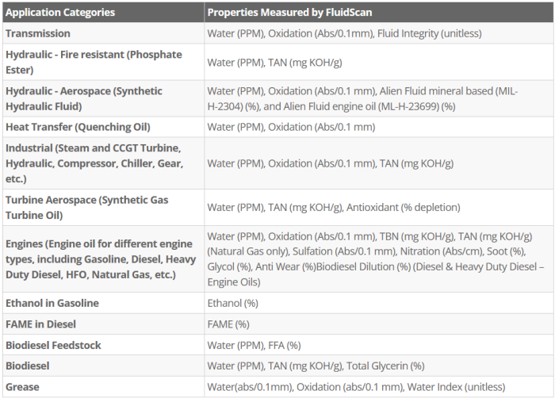Image resolution: width=555 pixels, height=402 pixels.
Task: Select the properties cell mentioning Alien Fluid
Action: pos(362,98)
